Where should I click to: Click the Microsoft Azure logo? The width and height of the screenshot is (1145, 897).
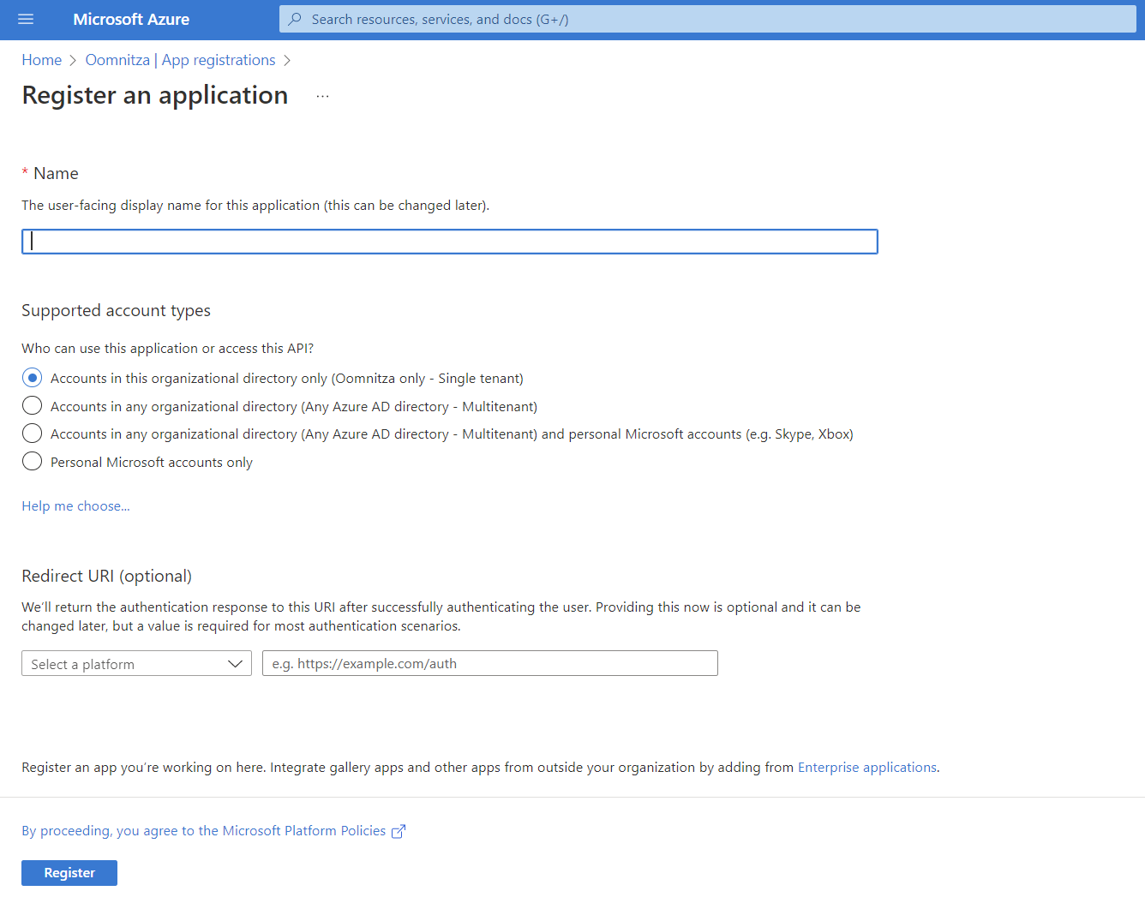tap(130, 19)
